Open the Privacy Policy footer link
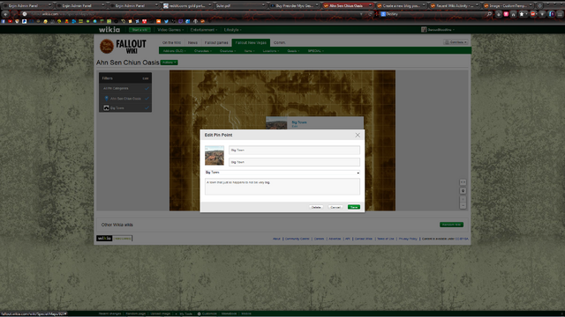 [408, 239]
